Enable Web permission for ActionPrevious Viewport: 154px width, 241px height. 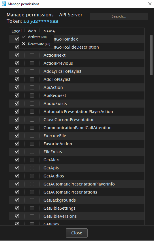tap(32, 63)
